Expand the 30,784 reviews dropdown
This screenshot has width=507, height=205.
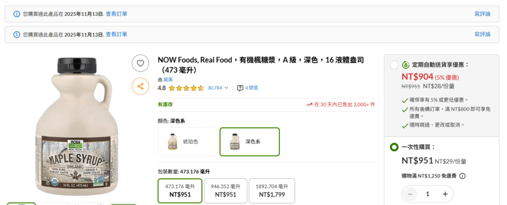click(x=218, y=88)
